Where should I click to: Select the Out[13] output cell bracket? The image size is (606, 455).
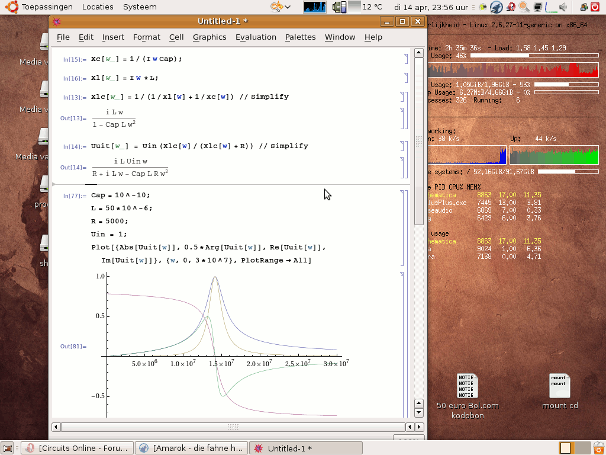[402, 118]
